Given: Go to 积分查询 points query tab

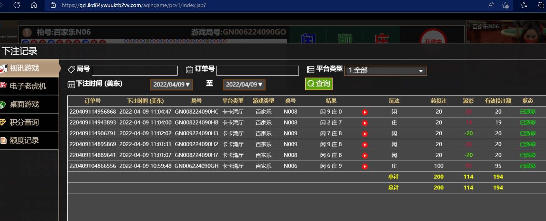Looking at the screenshot, I should [x=24, y=123].
